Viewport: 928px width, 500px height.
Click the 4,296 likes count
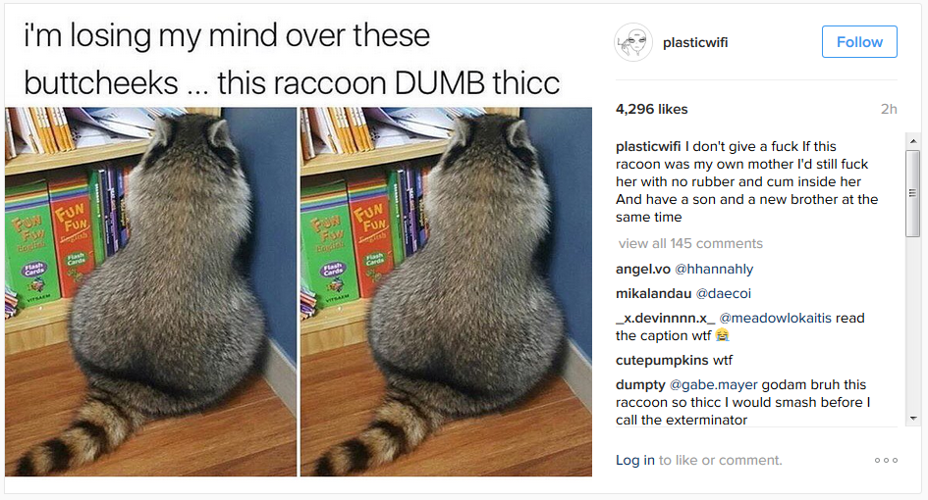(652, 110)
